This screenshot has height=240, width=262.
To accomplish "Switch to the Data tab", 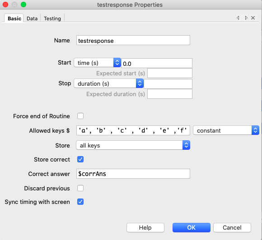I will (x=32, y=18).
